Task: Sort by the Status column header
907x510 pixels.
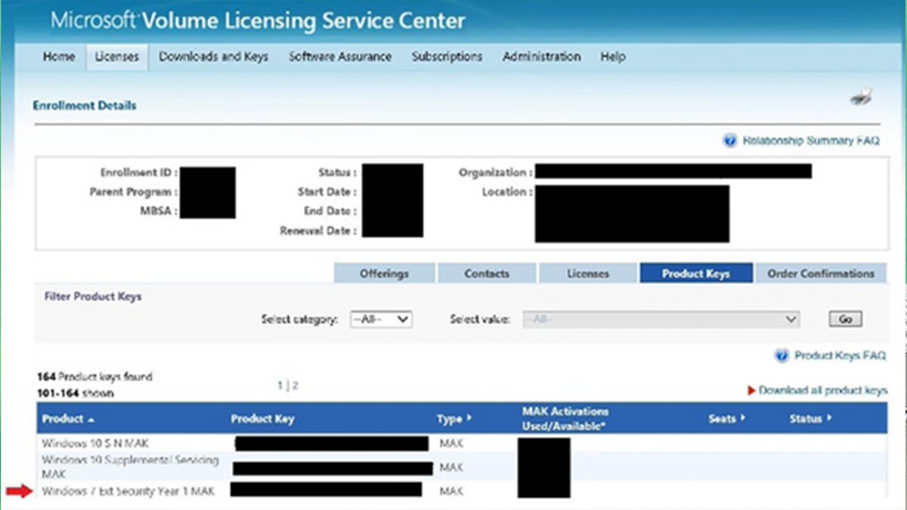Action: 810,418
